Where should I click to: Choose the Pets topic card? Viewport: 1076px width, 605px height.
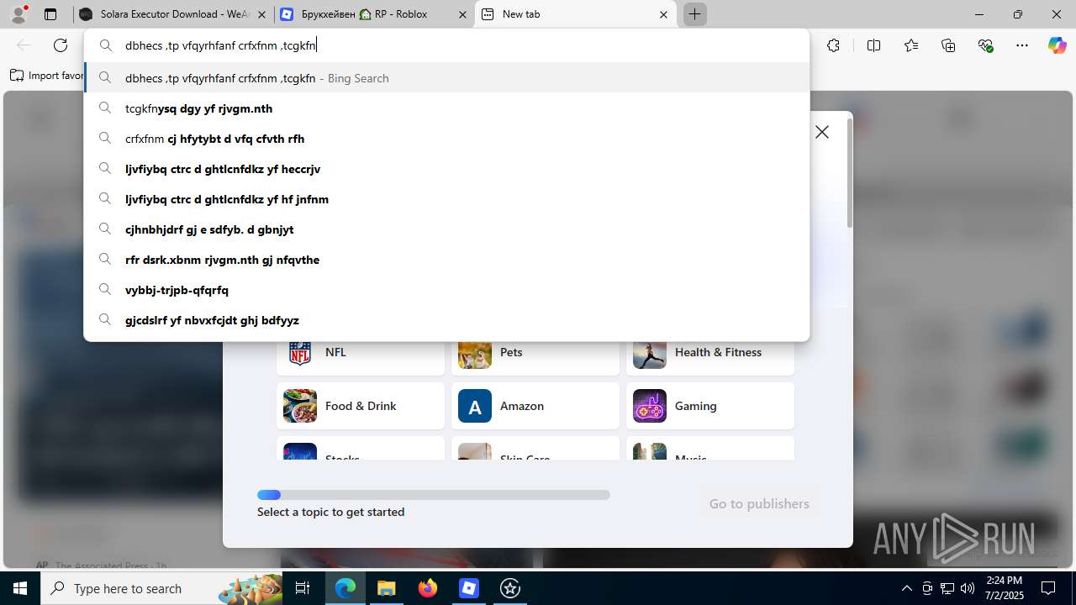[x=535, y=356]
